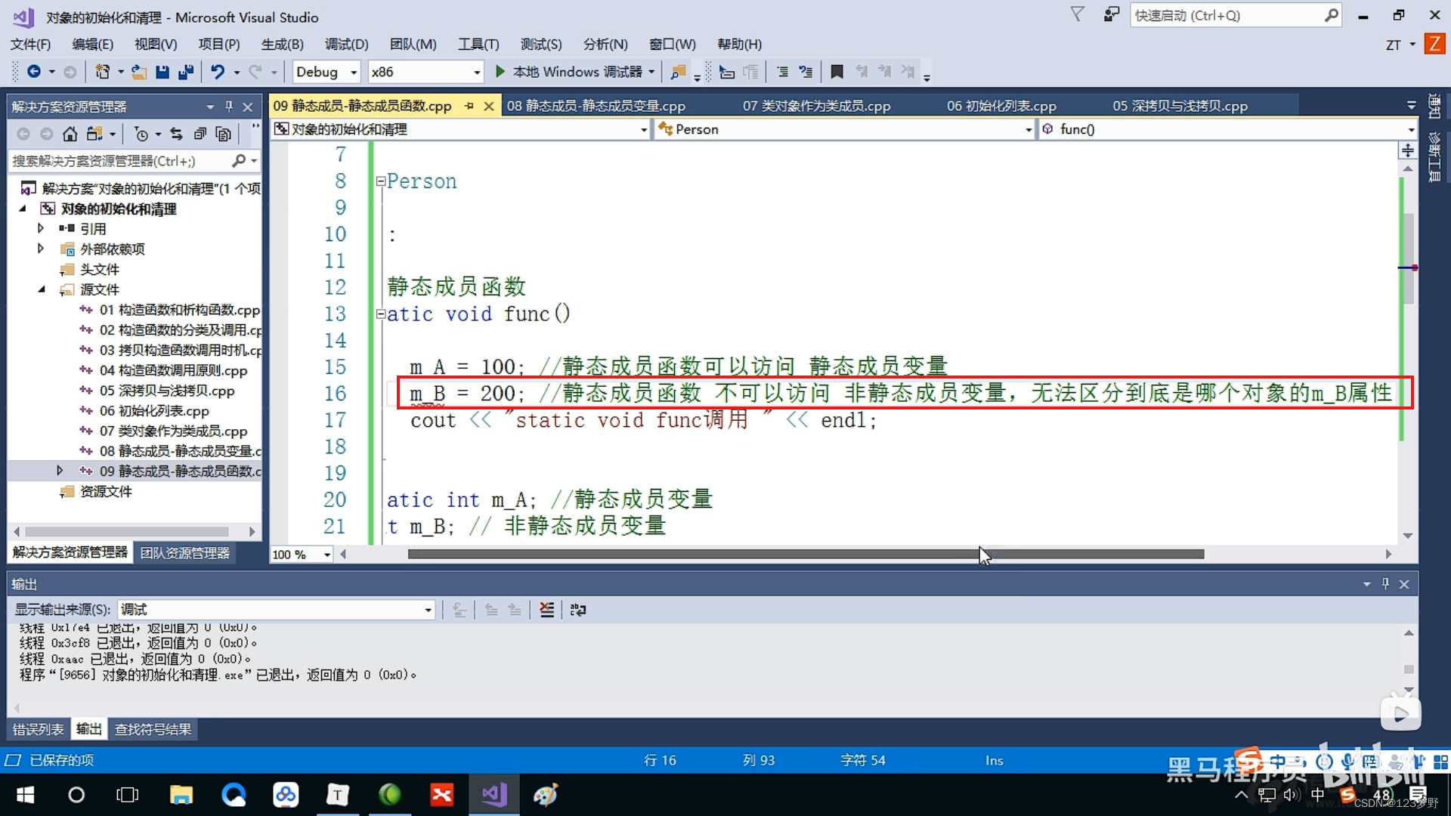Click the Home icon in Solution Explorer
The width and height of the screenshot is (1451, 816).
coord(70,134)
